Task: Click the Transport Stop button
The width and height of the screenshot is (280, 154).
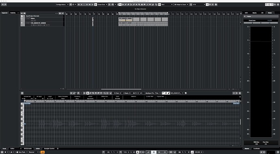Action: coord(153,152)
